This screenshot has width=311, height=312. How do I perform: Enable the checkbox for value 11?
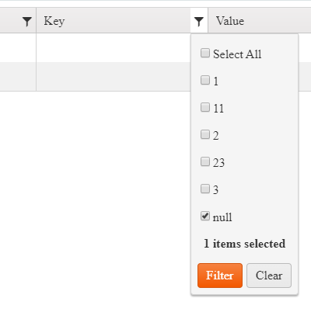(205, 107)
